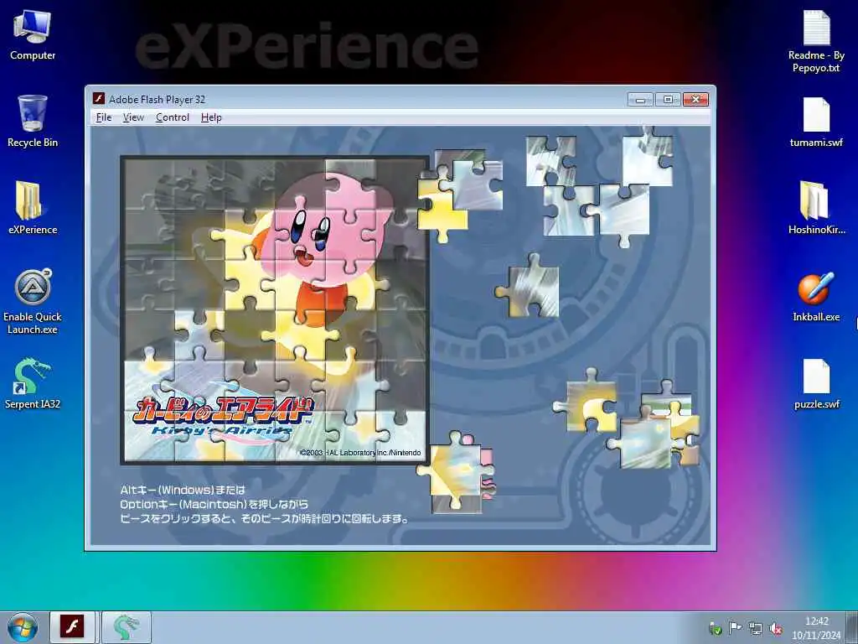Image resolution: width=858 pixels, height=644 pixels.
Task: Open the File menu
Action: pyautogui.click(x=103, y=117)
